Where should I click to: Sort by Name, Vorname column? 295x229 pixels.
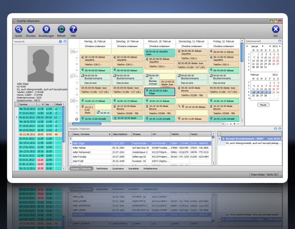click(x=92, y=134)
